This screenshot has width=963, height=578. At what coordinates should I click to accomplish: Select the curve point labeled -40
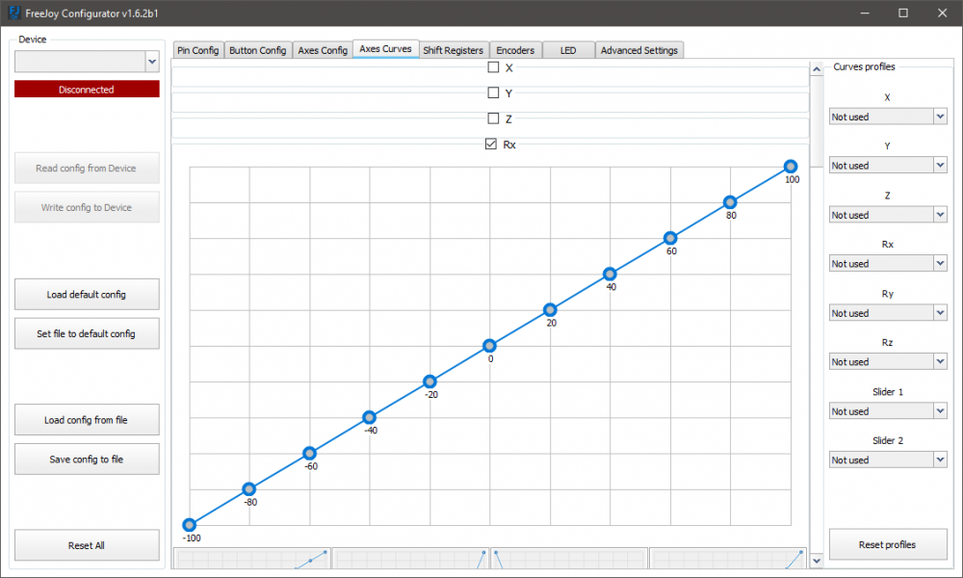click(x=369, y=417)
